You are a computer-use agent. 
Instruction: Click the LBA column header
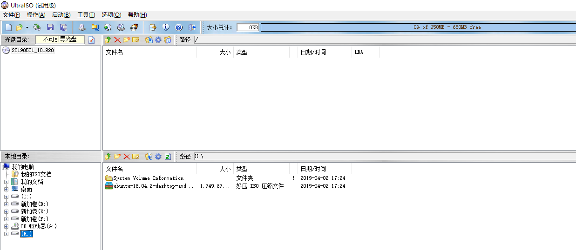(x=366, y=52)
